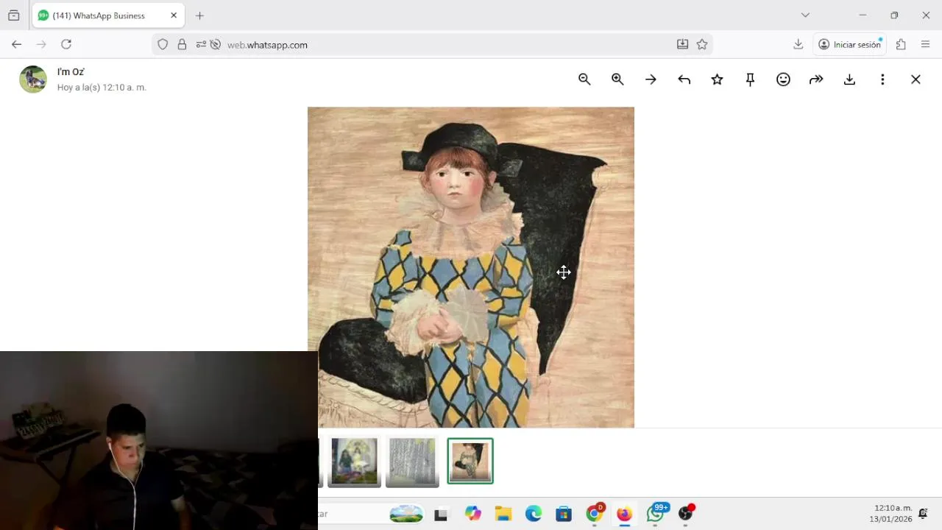Screen dimensions: 942x530
Task: Reply to this image message
Action: (x=684, y=79)
